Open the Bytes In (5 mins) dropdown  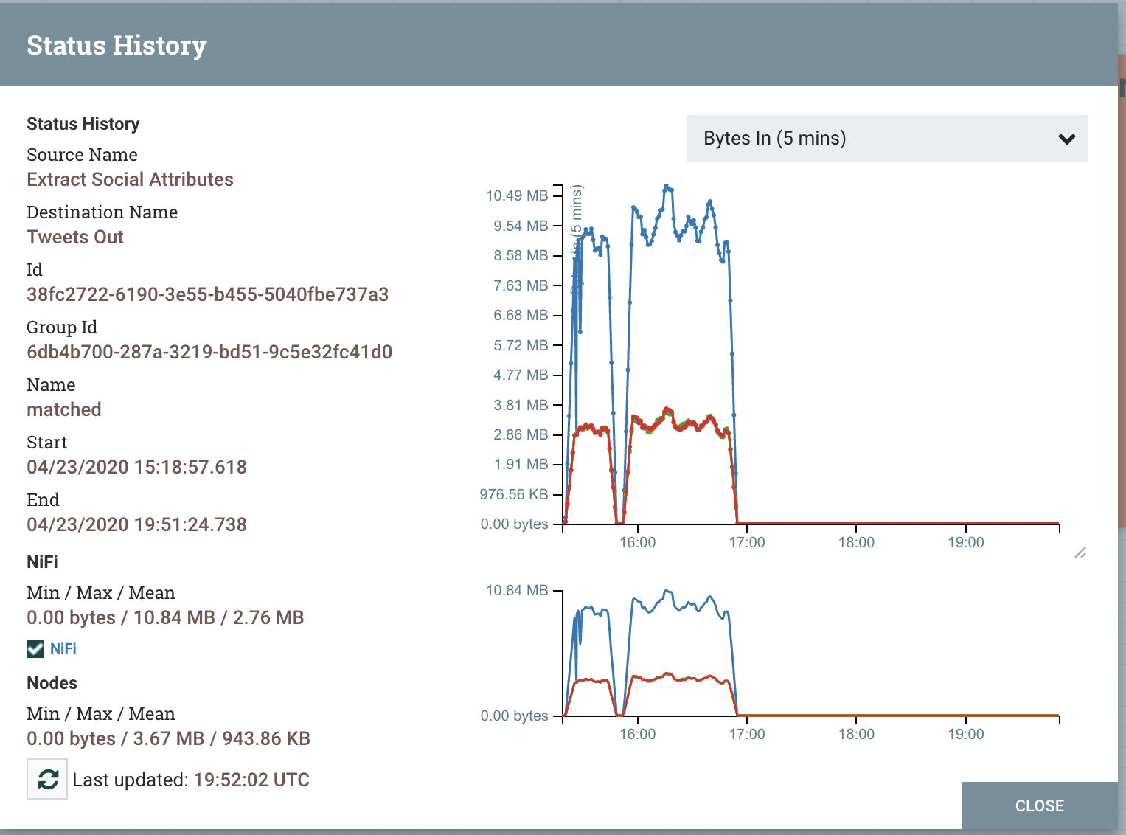887,139
